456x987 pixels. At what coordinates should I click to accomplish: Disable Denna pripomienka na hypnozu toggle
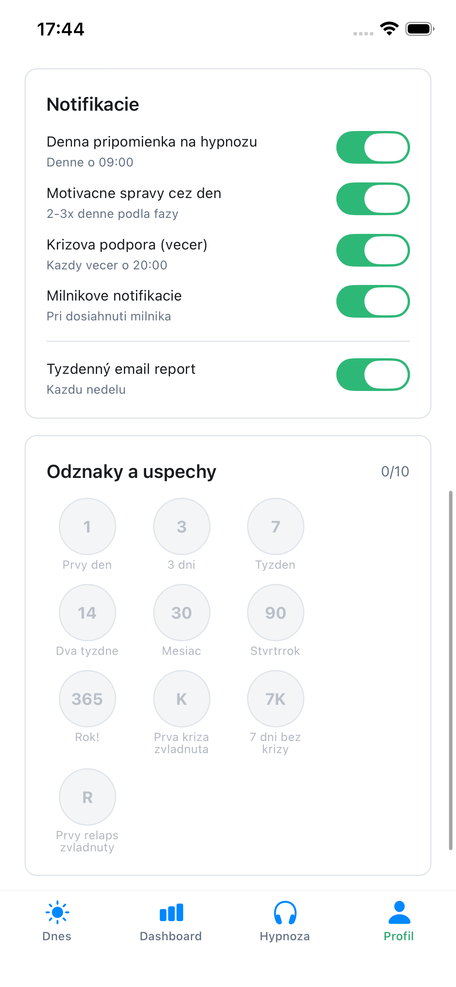coord(373,147)
